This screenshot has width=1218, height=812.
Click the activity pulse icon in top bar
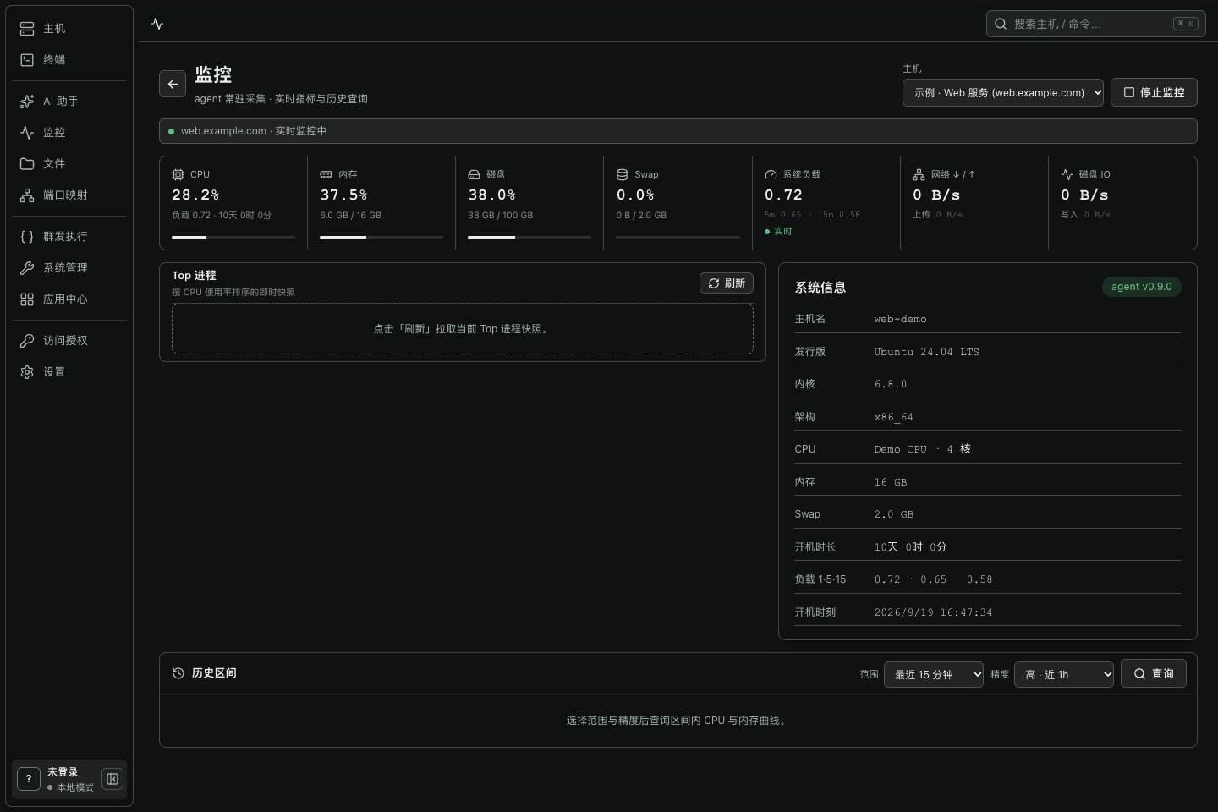click(x=157, y=24)
